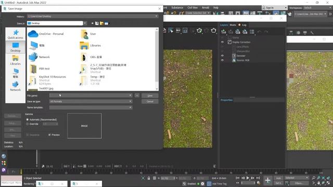Image resolution: width=333 pixels, height=187 pixels.
Task: Switch to the Layers tab
Action: [x=224, y=25]
